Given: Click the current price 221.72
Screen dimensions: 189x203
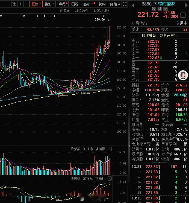Looking at the screenshot, I should (148, 14).
